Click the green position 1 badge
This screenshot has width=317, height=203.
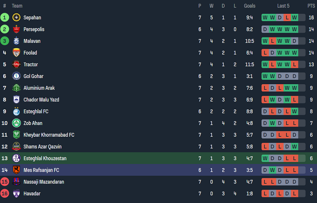coord(4,17)
